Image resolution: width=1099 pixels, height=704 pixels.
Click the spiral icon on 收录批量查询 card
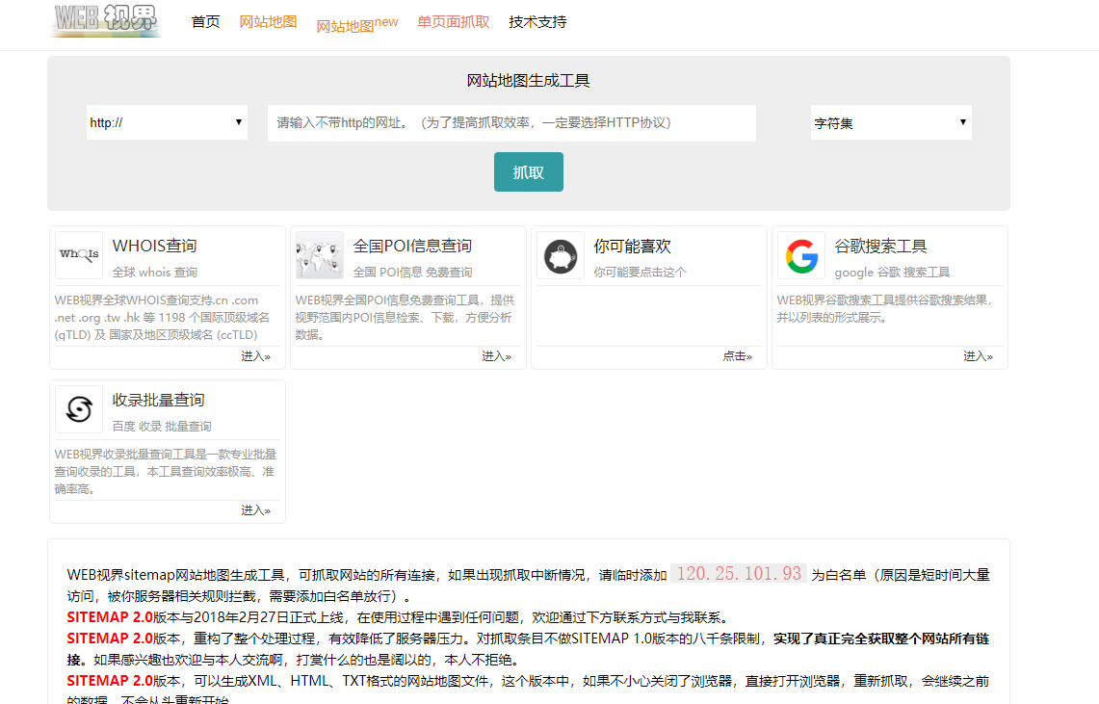click(78, 408)
